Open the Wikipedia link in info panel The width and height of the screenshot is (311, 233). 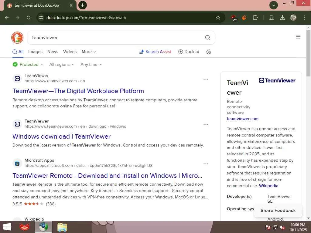[x=268, y=186]
